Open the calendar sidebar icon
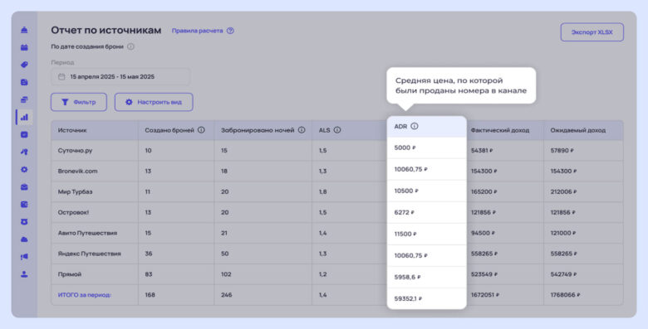648x329 pixels. (x=24, y=47)
